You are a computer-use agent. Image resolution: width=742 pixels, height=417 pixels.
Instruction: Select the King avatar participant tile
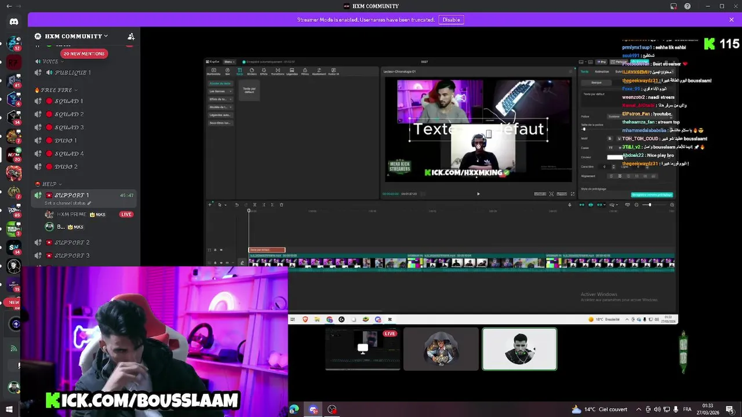(x=441, y=349)
